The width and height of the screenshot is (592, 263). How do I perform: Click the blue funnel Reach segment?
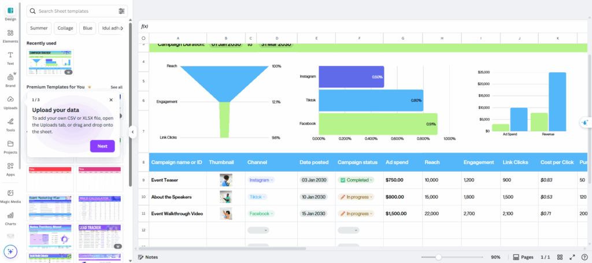click(x=225, y=84)
